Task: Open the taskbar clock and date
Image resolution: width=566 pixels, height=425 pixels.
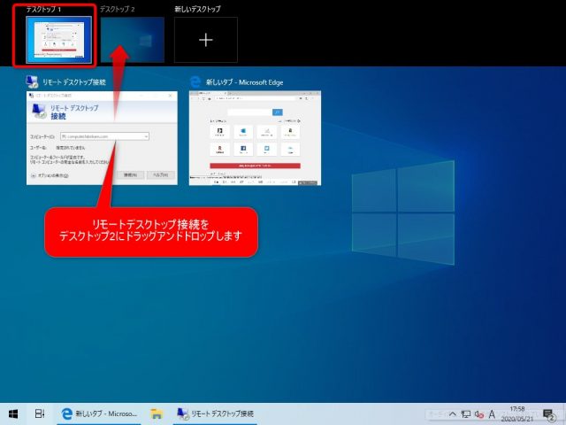Action: 516,414
